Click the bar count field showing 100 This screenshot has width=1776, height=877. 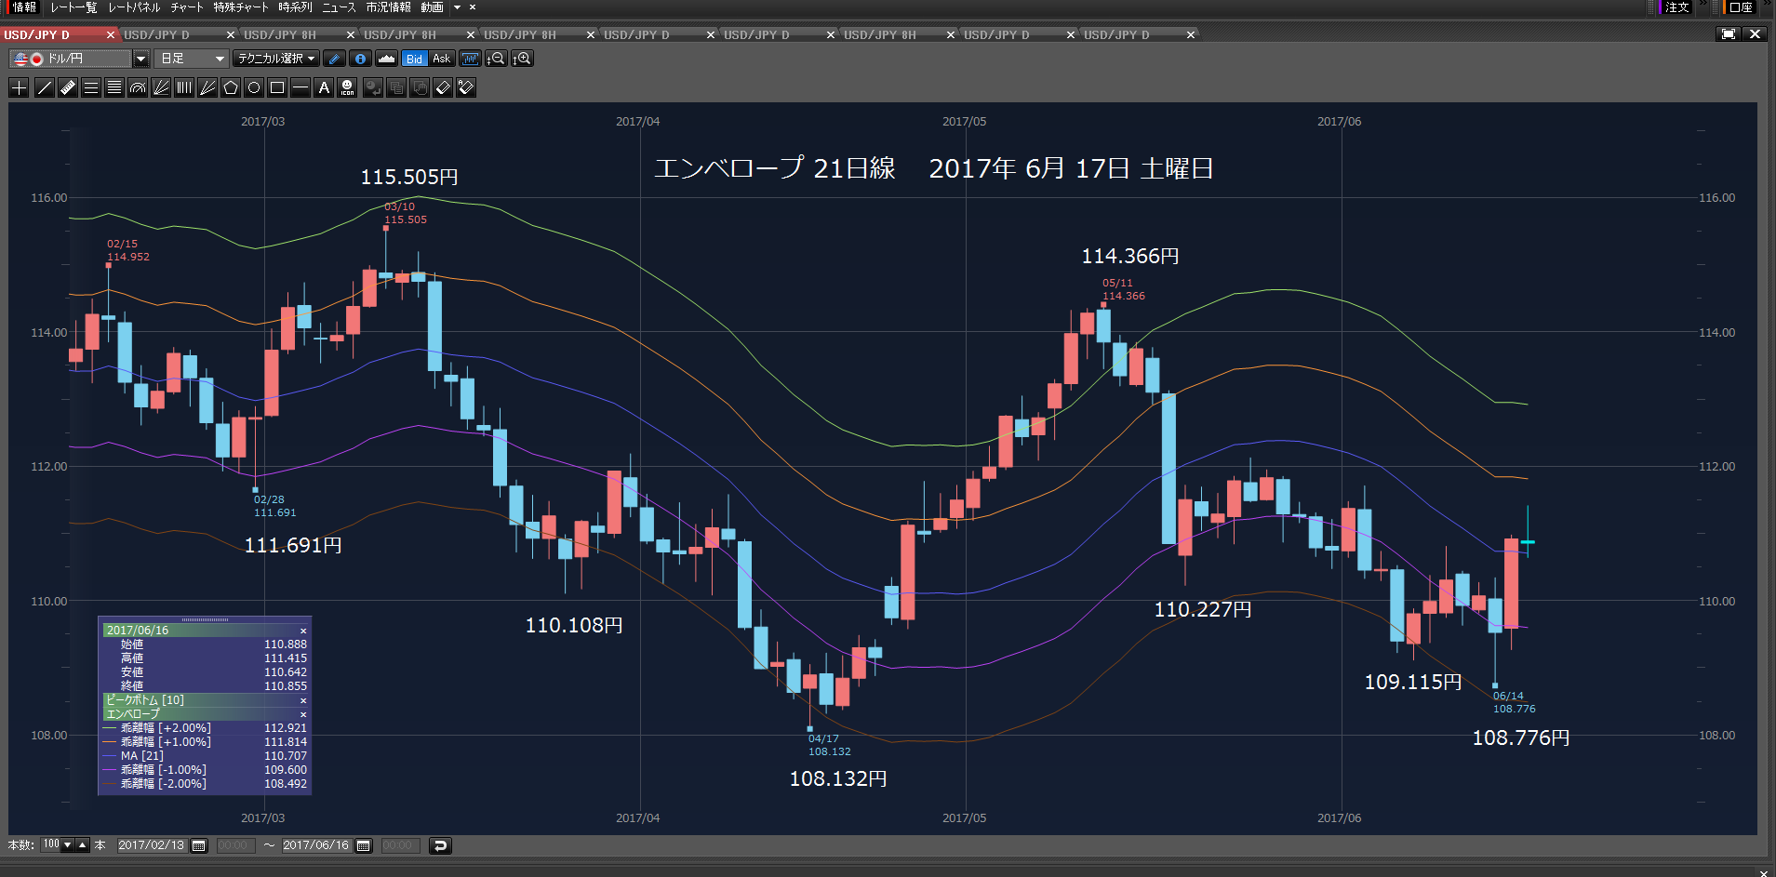tap(51, 845)
